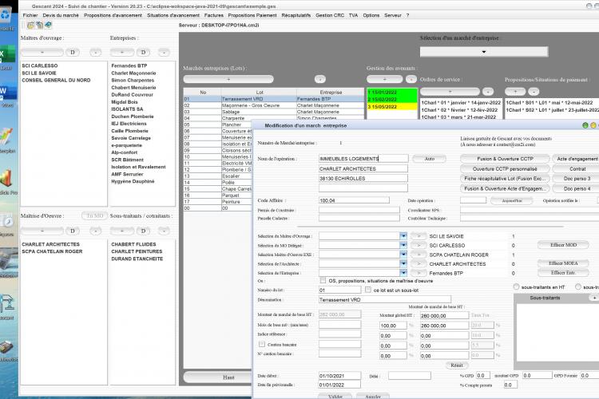This screenshot has height=399, width=599.
Task: Open the Sélection de l'Entreprise dropdown
Action: click(x=403, y=273)
